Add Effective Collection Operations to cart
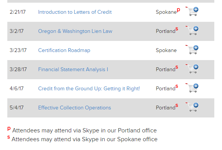 pyautogui.click(x=192, y=107)
